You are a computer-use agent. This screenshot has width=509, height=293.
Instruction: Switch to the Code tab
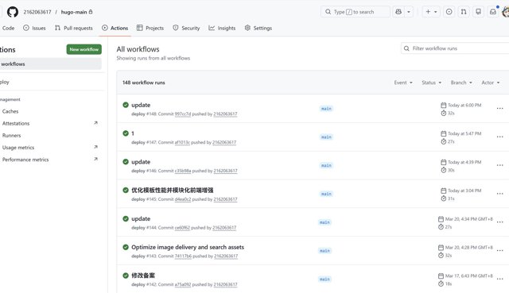click(x=8, y=29)
